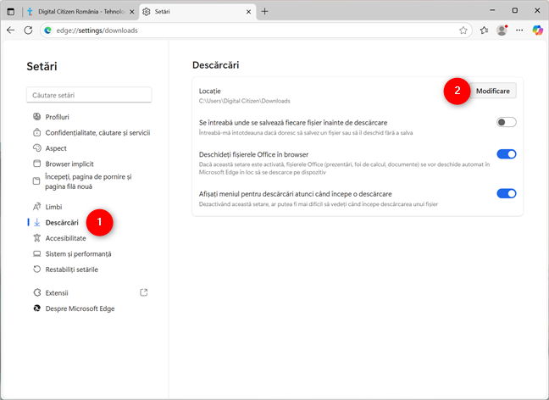Add this page to favorites star
Viewport: 549px width, 400px height.
pos(463,30)
